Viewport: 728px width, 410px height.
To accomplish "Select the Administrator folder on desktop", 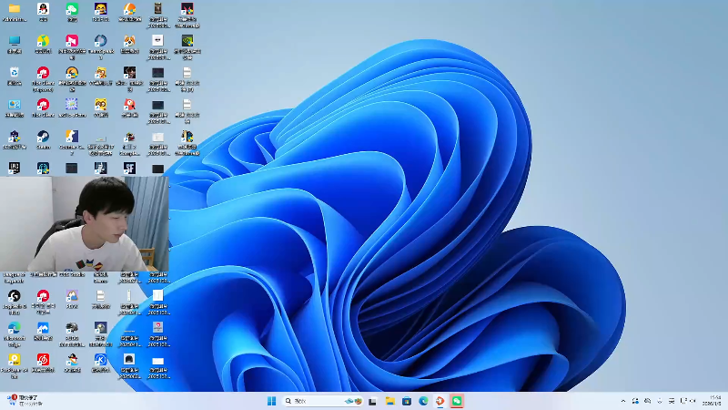I will point(15,9).
